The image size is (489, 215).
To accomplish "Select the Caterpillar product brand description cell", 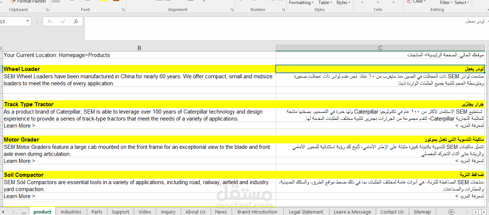I will click(139, 115).
